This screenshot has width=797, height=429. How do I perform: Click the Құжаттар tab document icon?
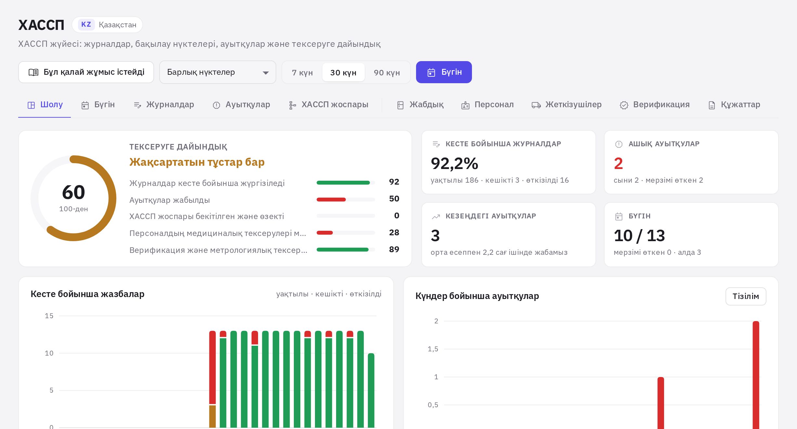(712, 105)
